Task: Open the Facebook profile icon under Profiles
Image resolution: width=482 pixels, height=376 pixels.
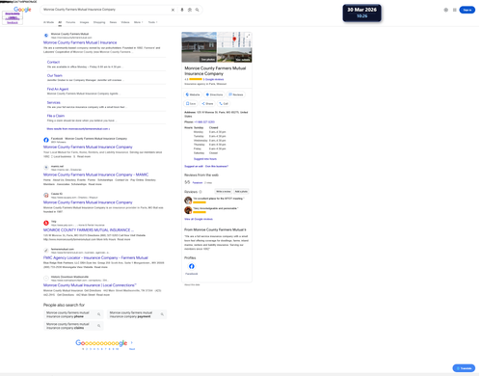Action: click(x=191, y=266)
